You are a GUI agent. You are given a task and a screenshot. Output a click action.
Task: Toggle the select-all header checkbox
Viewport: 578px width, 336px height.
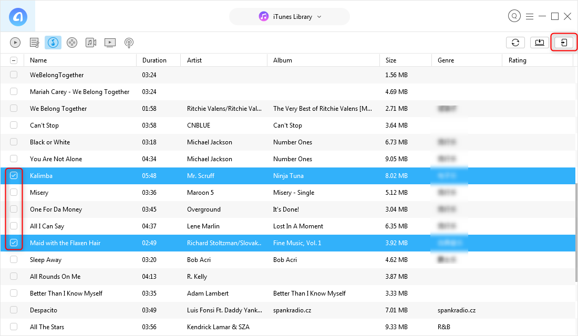pyautogui.click(x=14, y=60)
